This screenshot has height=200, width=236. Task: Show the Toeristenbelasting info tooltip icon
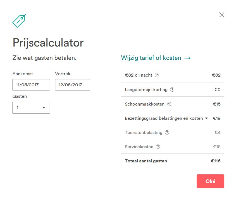[x=167, y=133]
